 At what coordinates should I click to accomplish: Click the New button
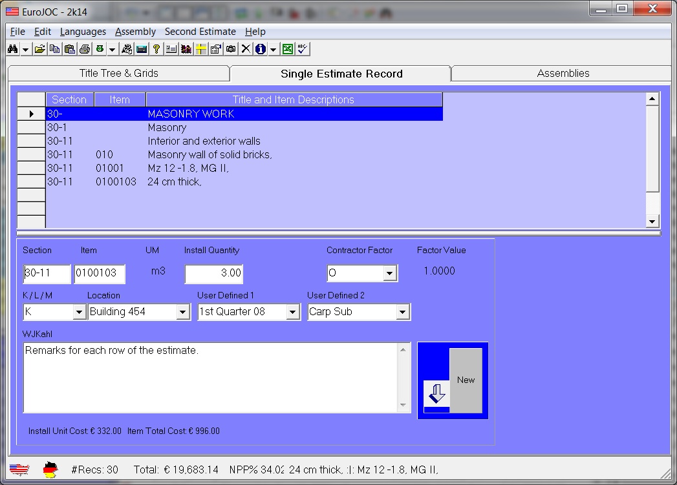point(466,380)
